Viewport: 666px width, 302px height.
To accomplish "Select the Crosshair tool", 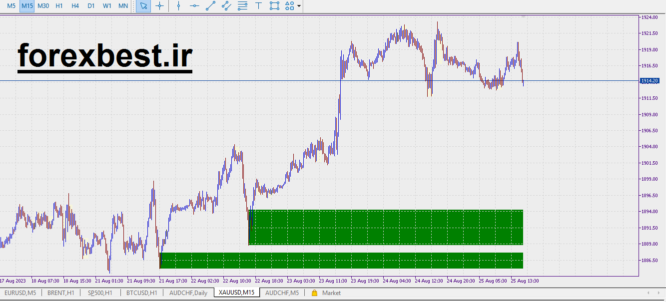I will pyautogui.click(x=159, y=6).
